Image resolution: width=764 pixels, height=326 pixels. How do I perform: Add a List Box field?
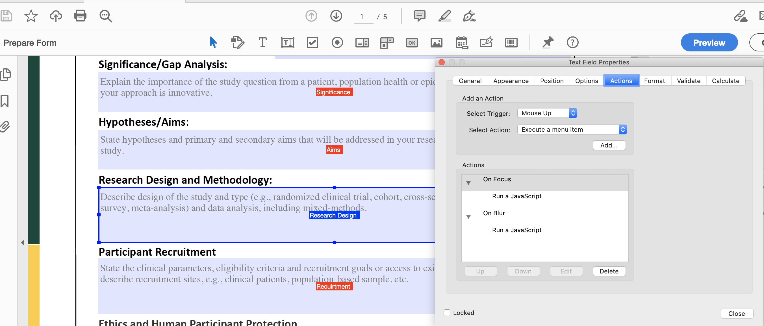point(362,42)
